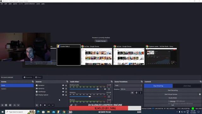Image resolution: width=202 pixels, height=114 pixels.
Task: Open scene filters icon in Scenes toolbar
Action: click(x=10, y=105)
